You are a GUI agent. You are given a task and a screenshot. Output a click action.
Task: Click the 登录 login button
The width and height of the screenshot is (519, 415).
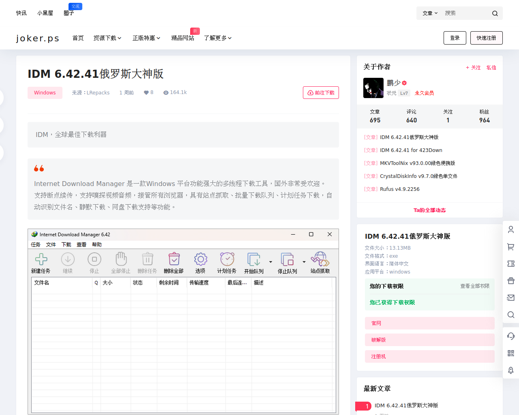tap(455, 38)
